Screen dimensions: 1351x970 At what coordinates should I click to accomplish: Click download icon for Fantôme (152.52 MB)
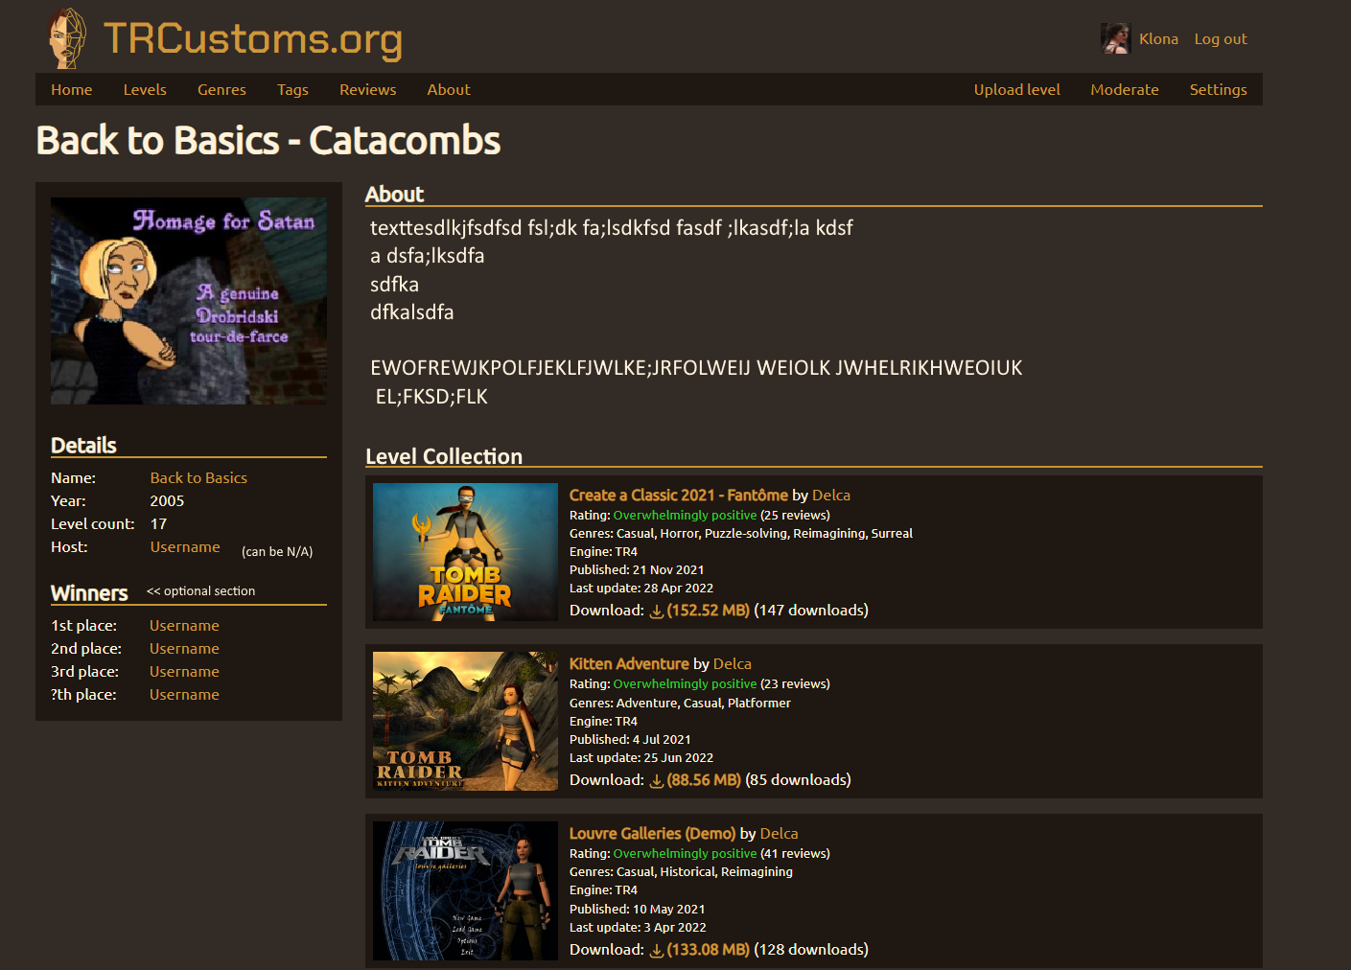(x=656, y=611)
